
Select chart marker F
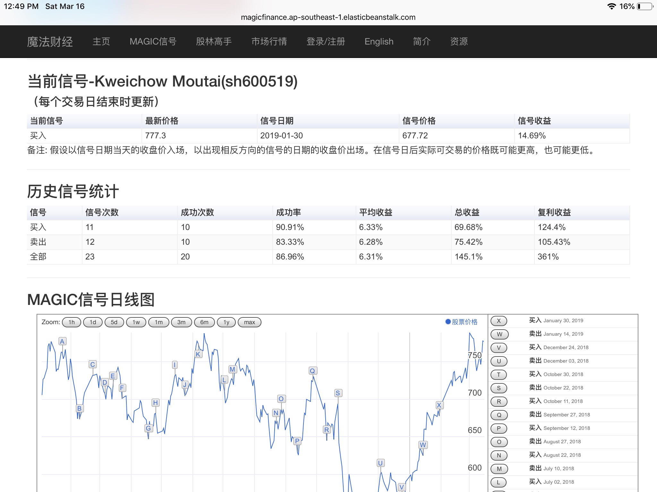pyautogui.click(x=122, y=388)
